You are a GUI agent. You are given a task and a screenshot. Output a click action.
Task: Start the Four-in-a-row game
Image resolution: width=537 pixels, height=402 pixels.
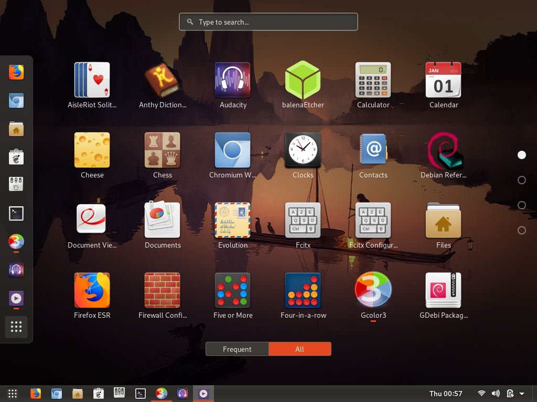click(x=303, y=296)
